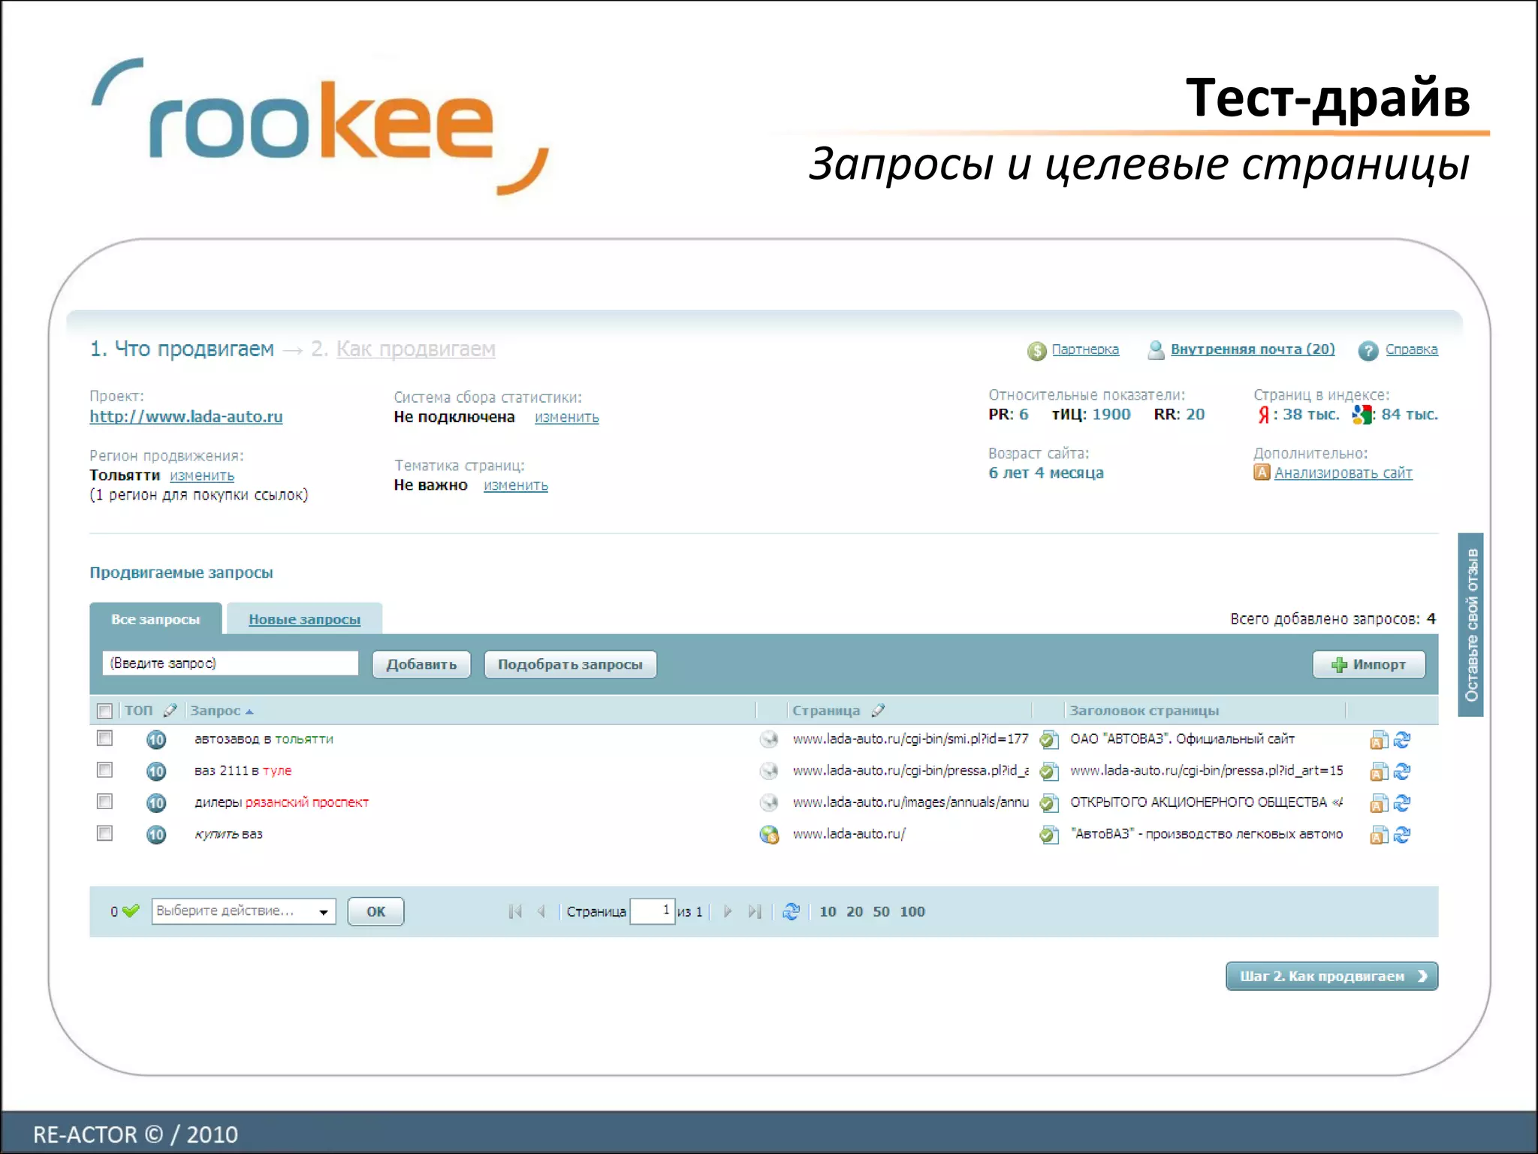Switch to Новые запросы tab
This screenshot has width=1538, height=1154.
[304, 619]
